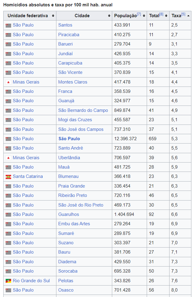Screen dimensions: 192x297
Task: Open the Ribeirão Preto city link
Action: 73,195
